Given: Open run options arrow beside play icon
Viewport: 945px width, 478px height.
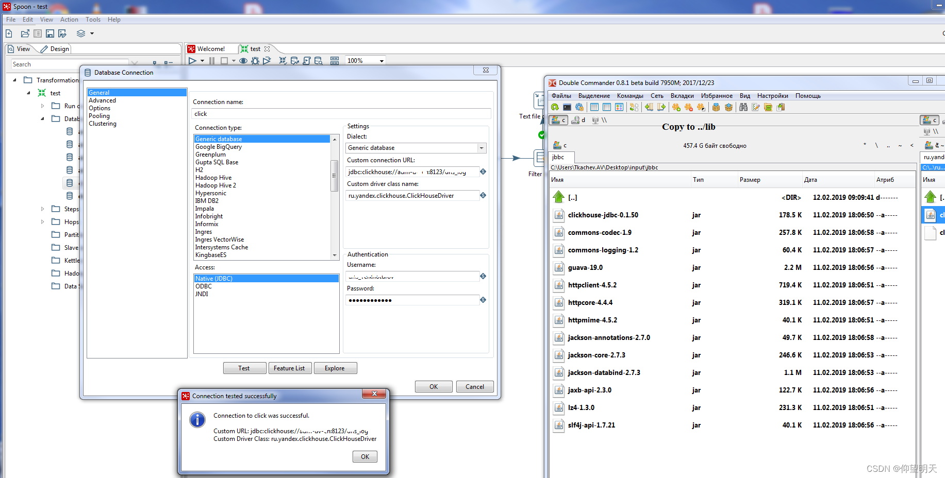Looking at the screenshot, I should pos(202,61).
